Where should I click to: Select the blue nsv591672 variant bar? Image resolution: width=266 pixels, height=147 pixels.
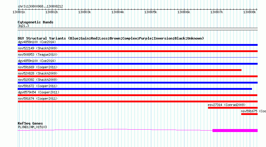coord(135,89)
